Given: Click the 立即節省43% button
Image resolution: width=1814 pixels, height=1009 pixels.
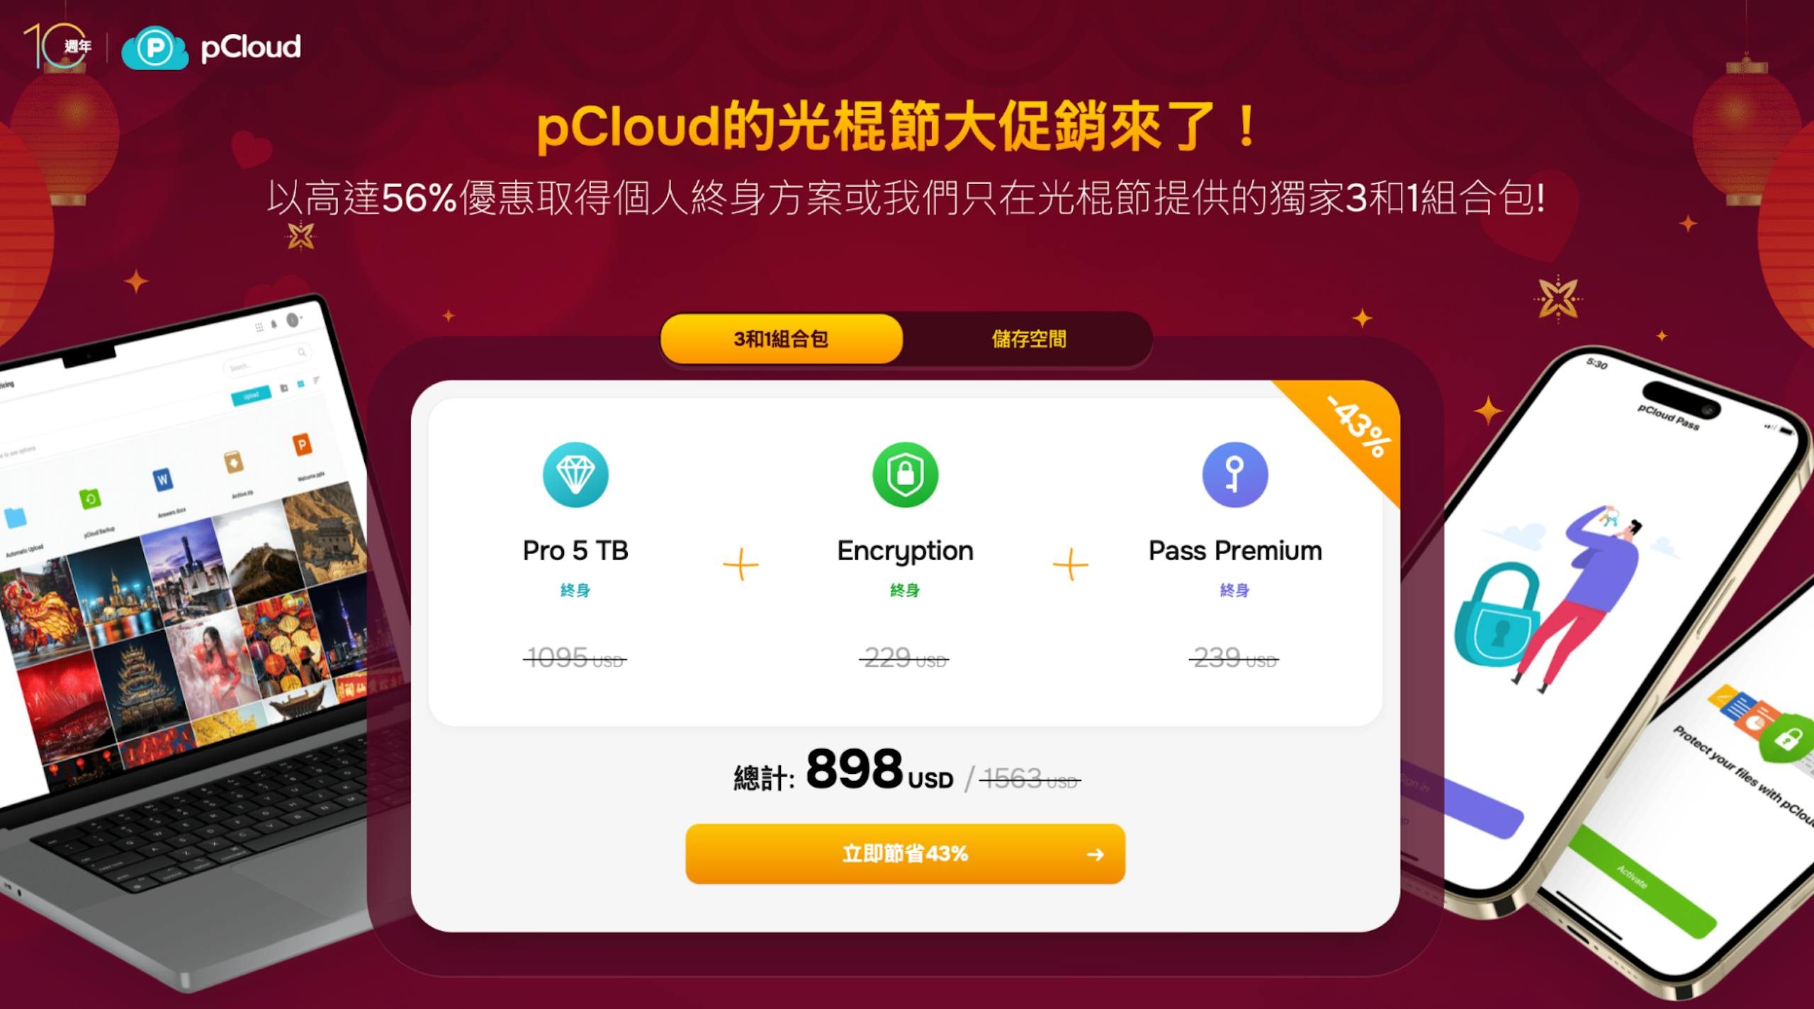Looking at the screenshot, I should click(905, 854).
